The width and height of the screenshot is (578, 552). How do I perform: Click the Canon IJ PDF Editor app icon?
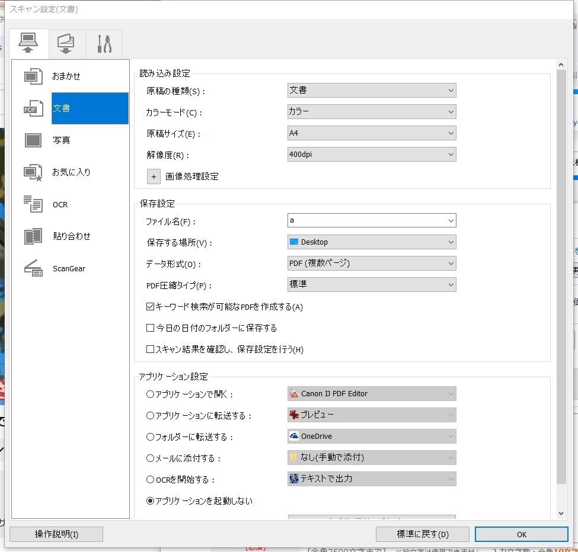[294, 394]
